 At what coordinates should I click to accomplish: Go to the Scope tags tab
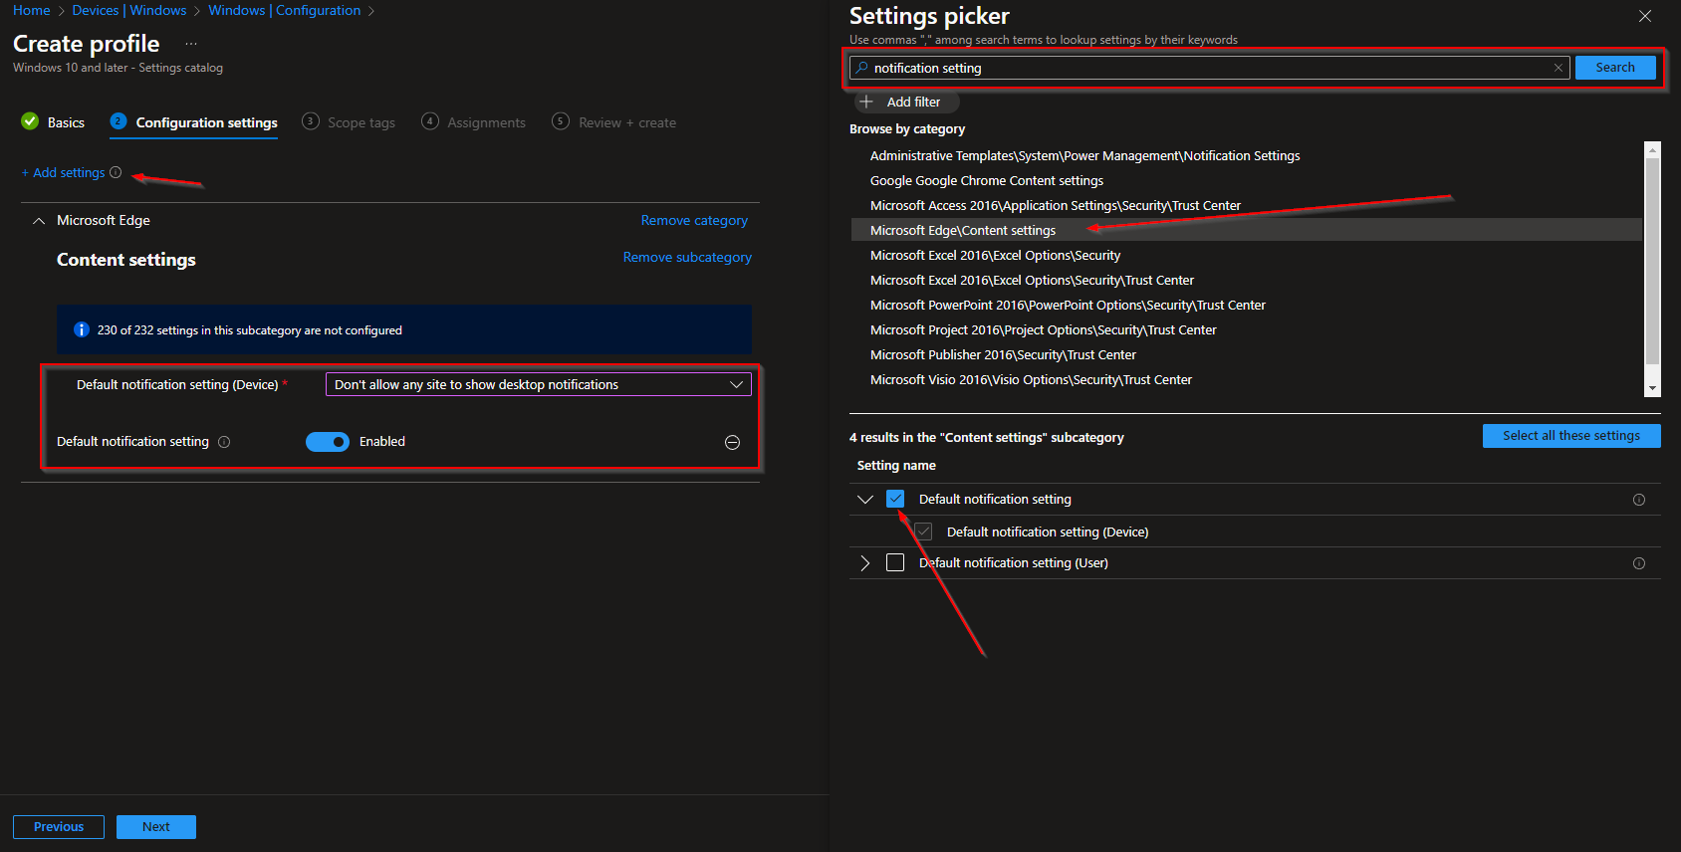click(x=349, y=122)
